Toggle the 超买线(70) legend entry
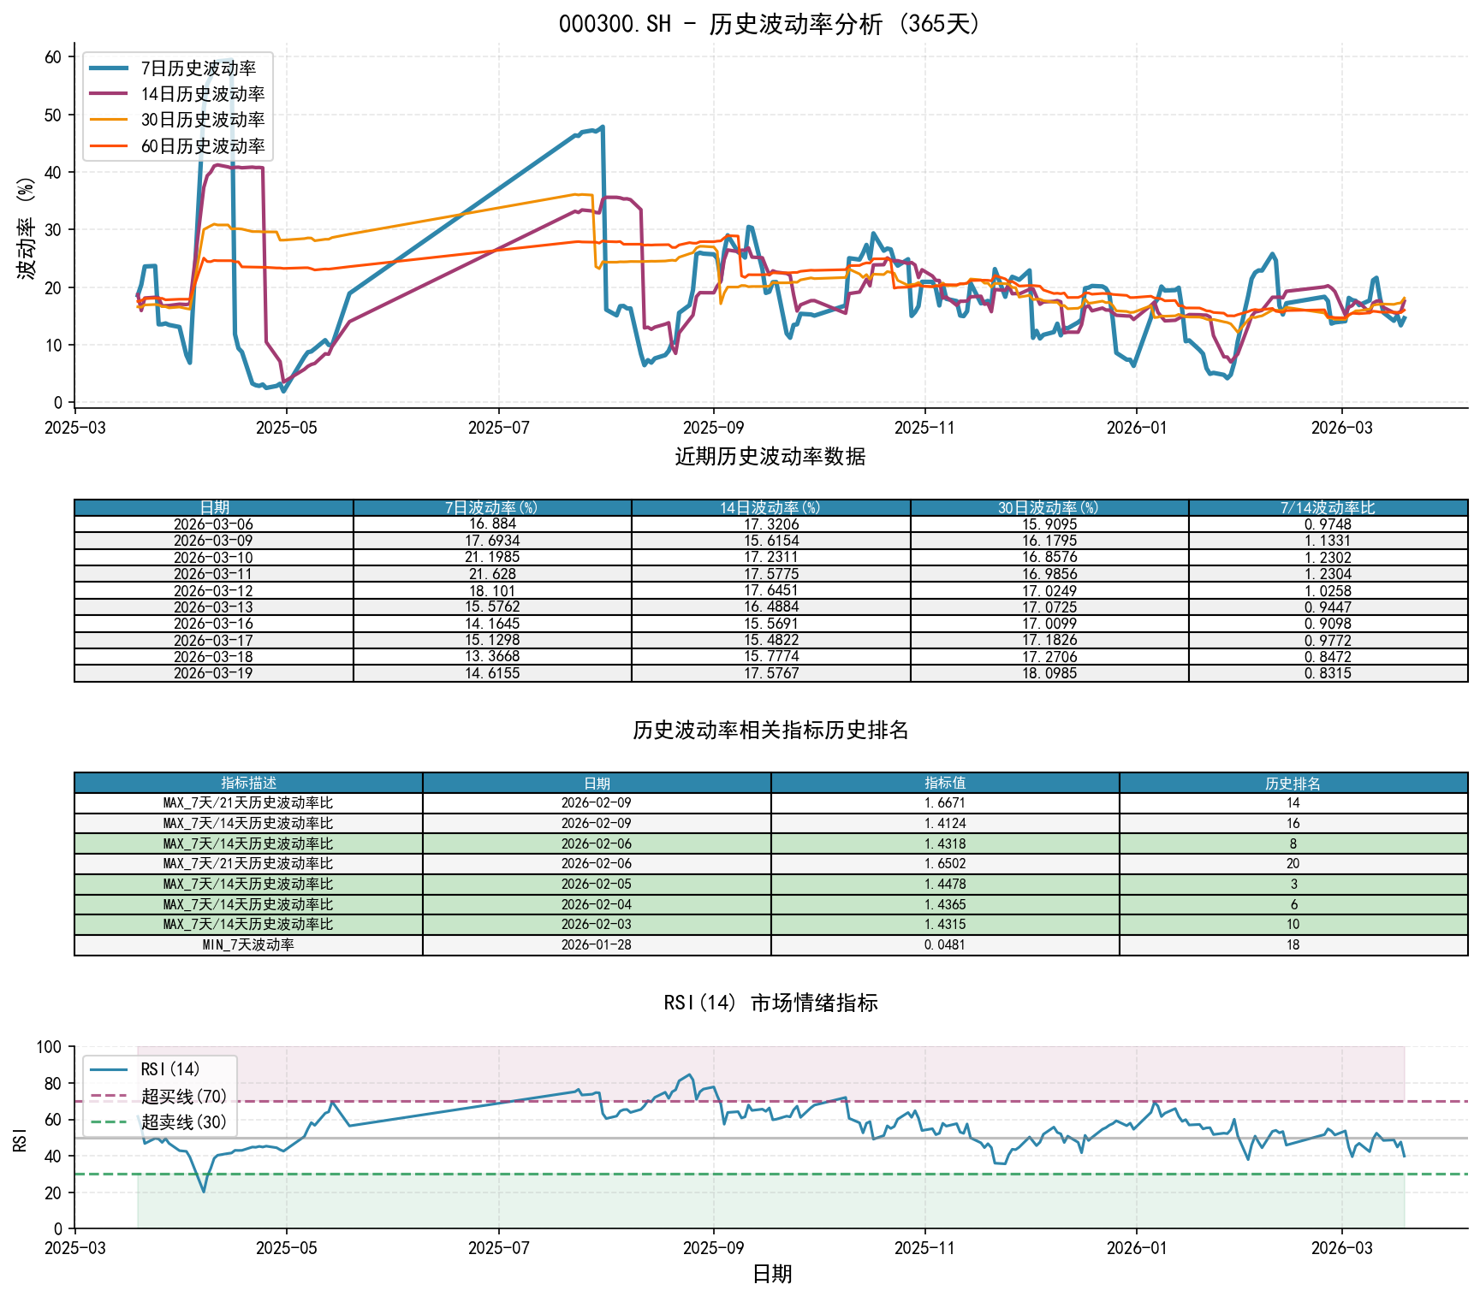1480x1296 pixels. click(183, 1096)
